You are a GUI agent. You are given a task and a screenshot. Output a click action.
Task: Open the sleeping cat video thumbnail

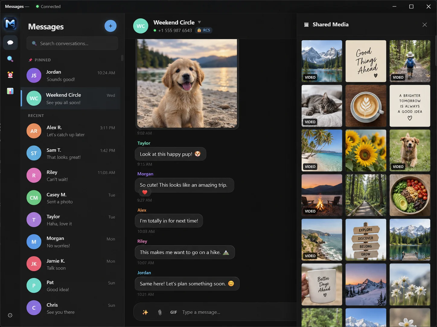322,106
